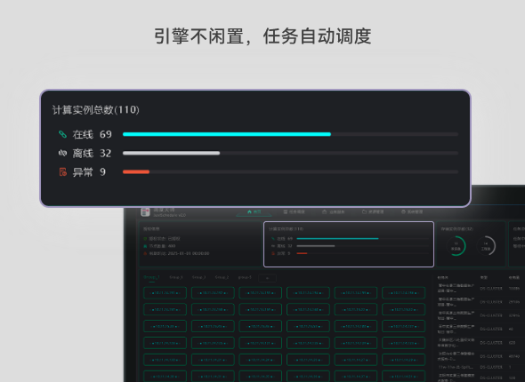525x382 pixels.
Task: Click the app logo icon in the header
Action: [x=145, y=211]
